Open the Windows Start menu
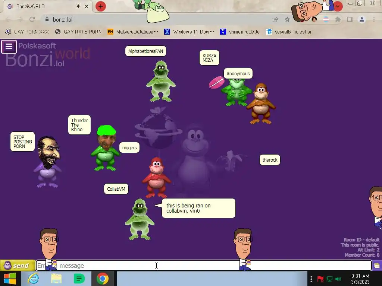The width and height of the screenshot is (382, 286). [x=10, y=279]
